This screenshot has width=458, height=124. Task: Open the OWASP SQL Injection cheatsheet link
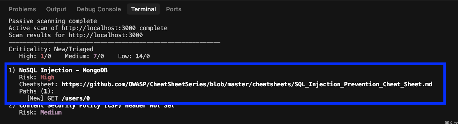pyautogui.click(x=247, y=84)
